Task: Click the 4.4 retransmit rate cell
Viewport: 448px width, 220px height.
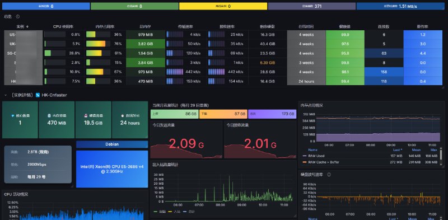Action: [x=423, y=53]
